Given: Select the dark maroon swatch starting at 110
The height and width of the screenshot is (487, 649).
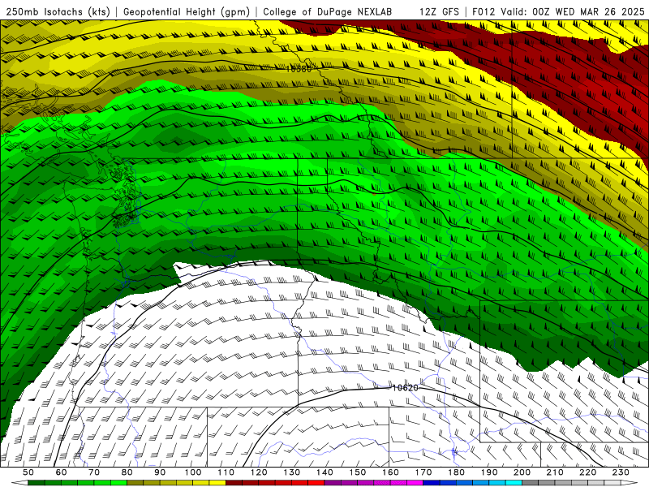Looking at the screenshot, I should 234,482.
